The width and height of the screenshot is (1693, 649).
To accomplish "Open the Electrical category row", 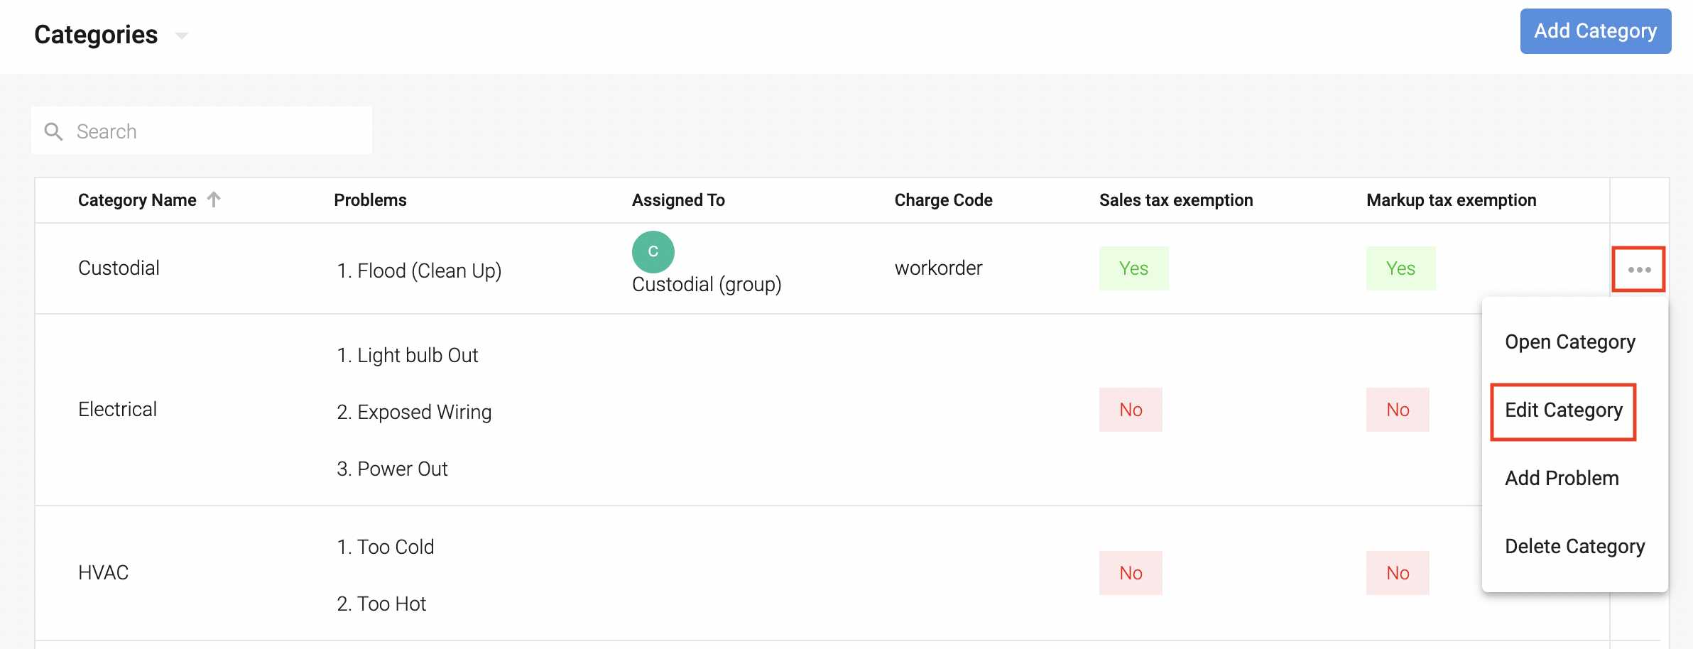I will [x=117, y=410].
